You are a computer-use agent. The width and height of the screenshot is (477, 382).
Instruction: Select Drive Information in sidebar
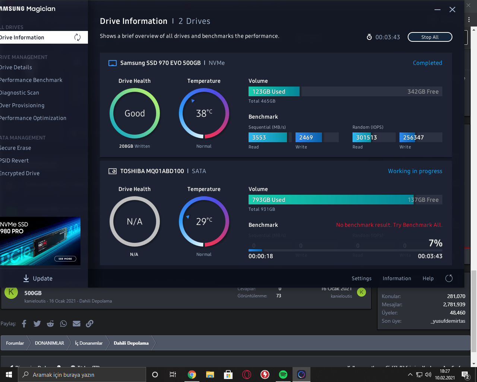click(x=44, y=37)
